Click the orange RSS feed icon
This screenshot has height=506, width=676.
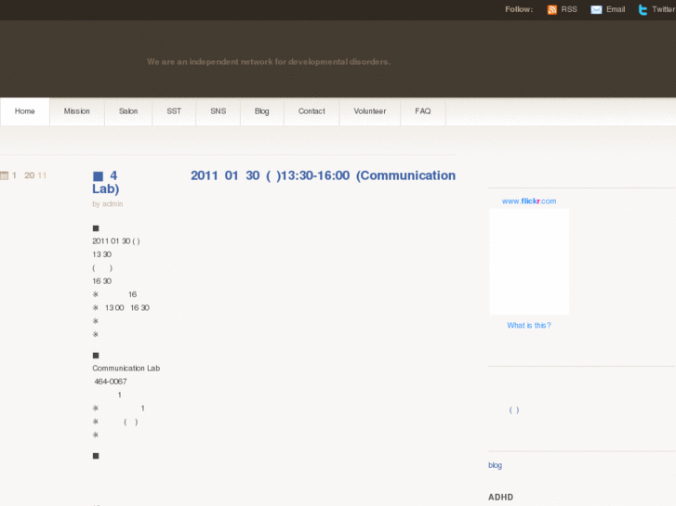click(x=551, y=9)
